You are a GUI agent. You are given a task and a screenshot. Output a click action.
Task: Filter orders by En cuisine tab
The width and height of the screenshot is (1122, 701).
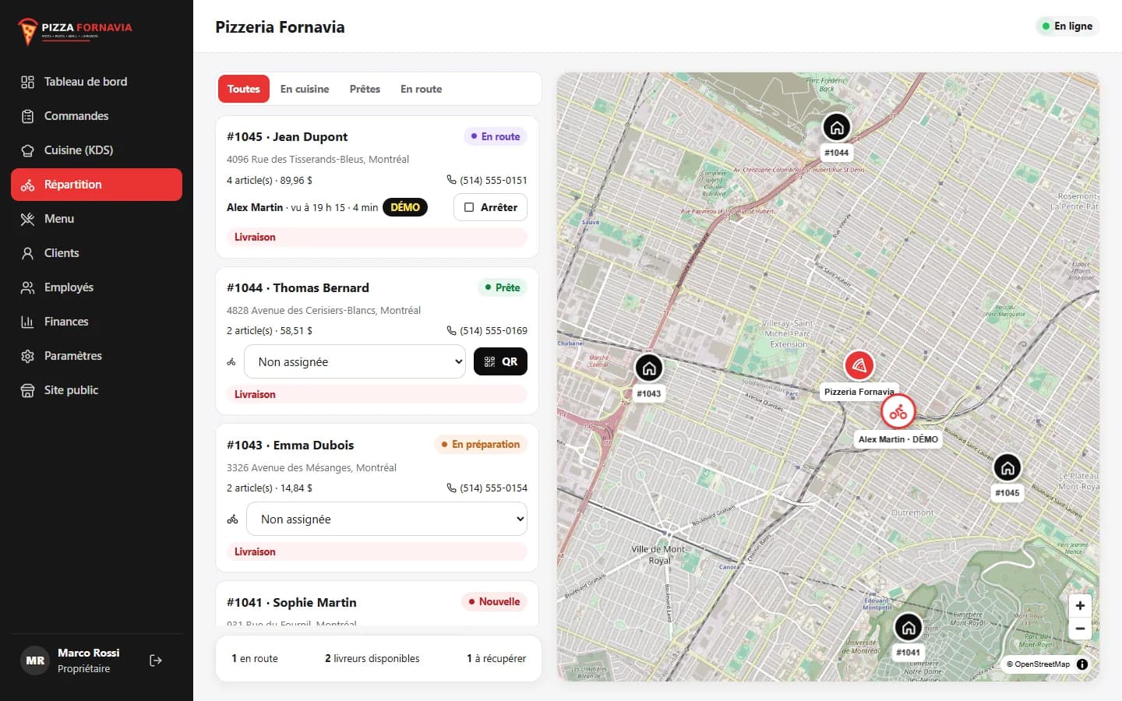[305, 89]
